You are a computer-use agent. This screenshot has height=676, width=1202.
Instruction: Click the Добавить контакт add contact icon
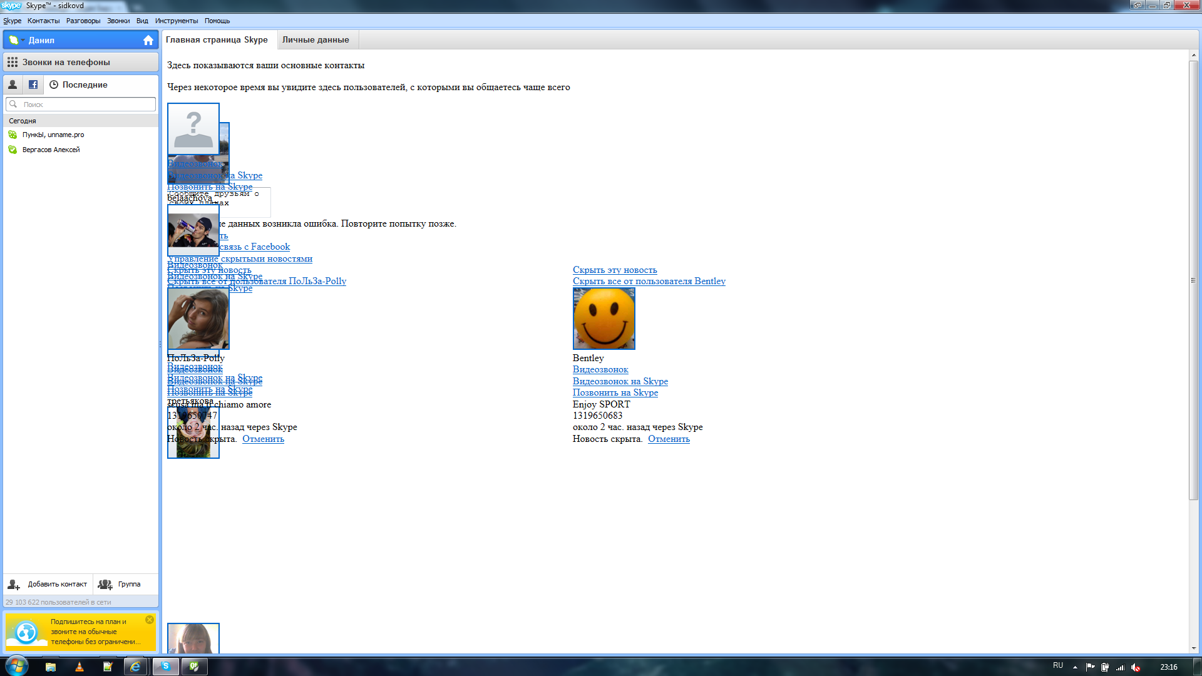14,584
